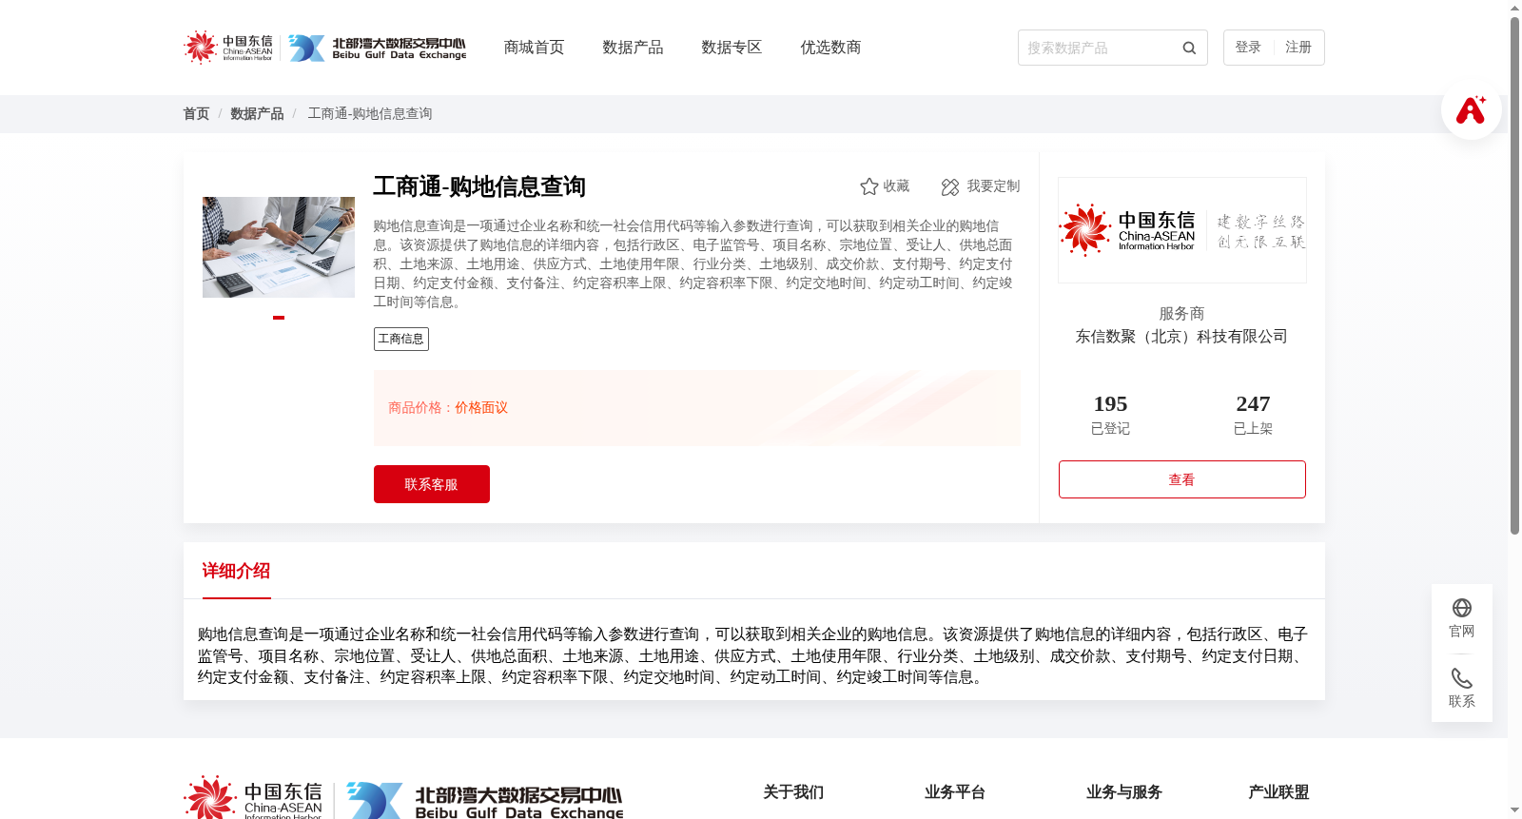Click the footer Beibu Gulf Data Exchange logo
Image resolution: width=1522 pixels, height=819 pixels.
click(485, 801)
